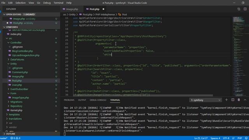The width and height of the screenshot is (249, 140).
Task: Open BlogController.php file
Action: [23, 51]
